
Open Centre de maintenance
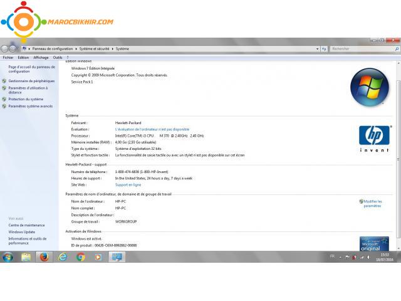click(x=26, y=225)
